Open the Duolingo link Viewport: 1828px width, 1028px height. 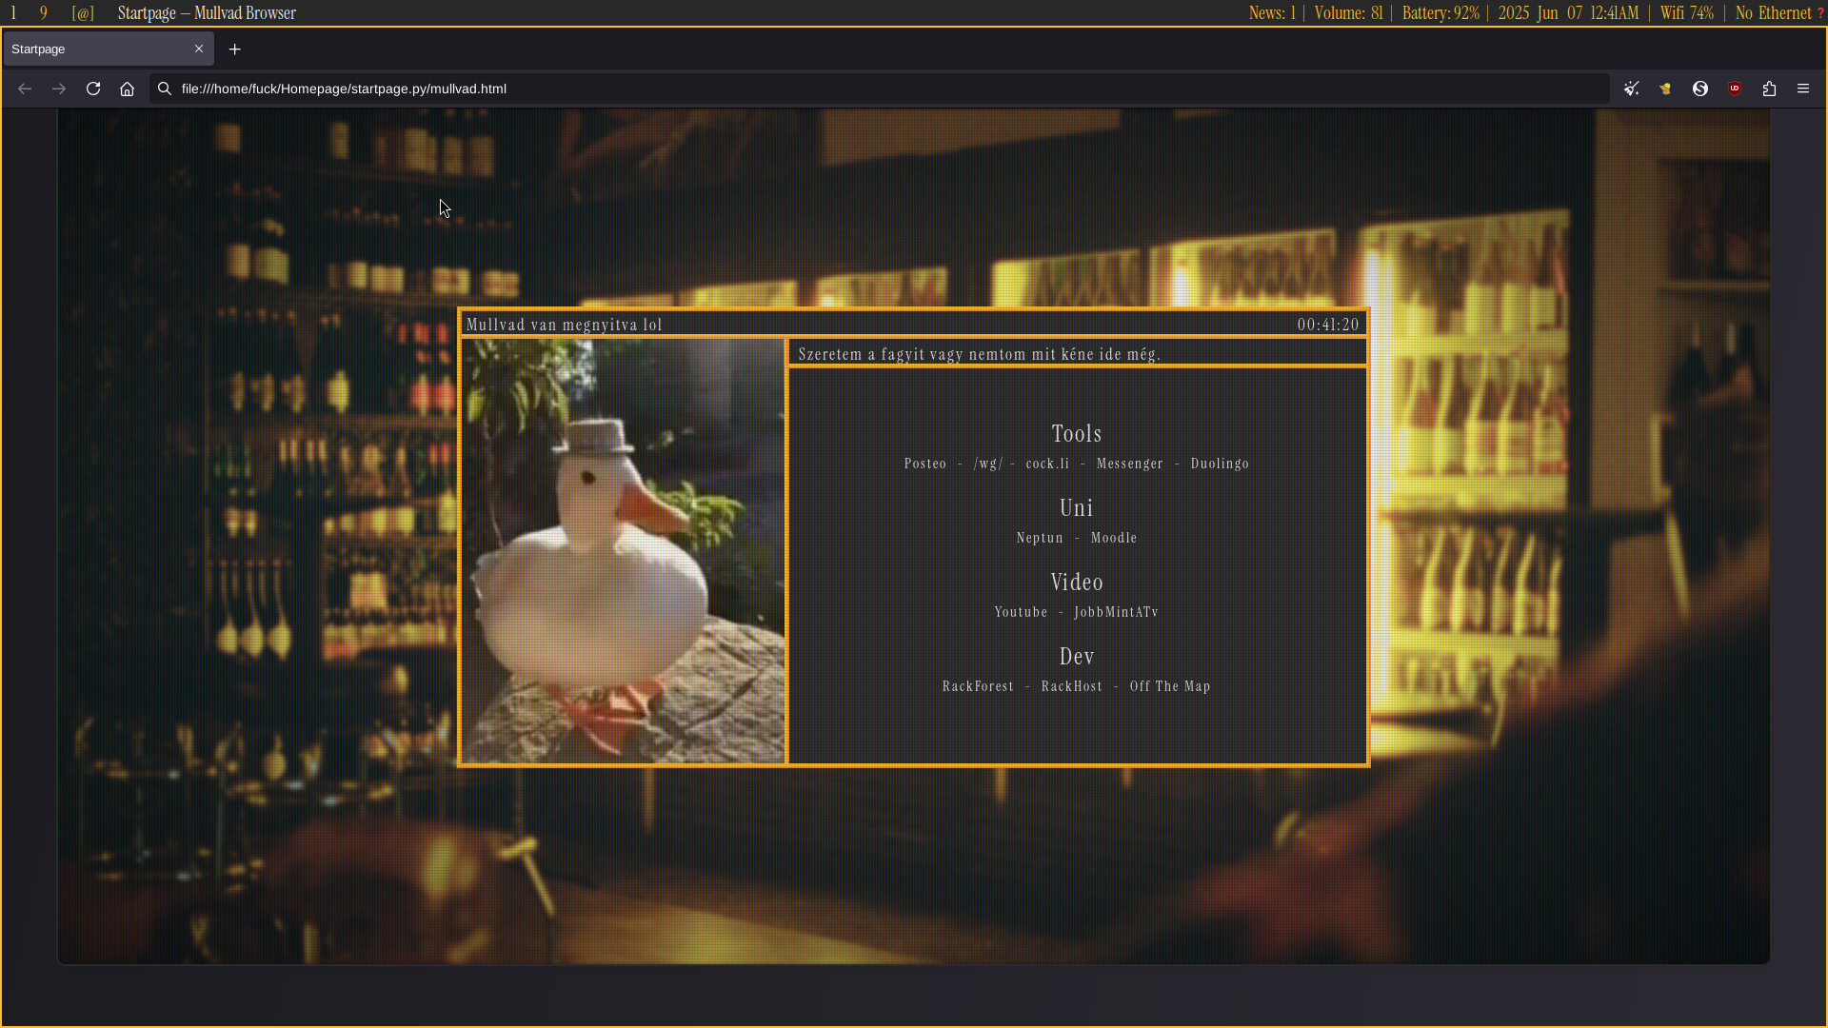1220,464
